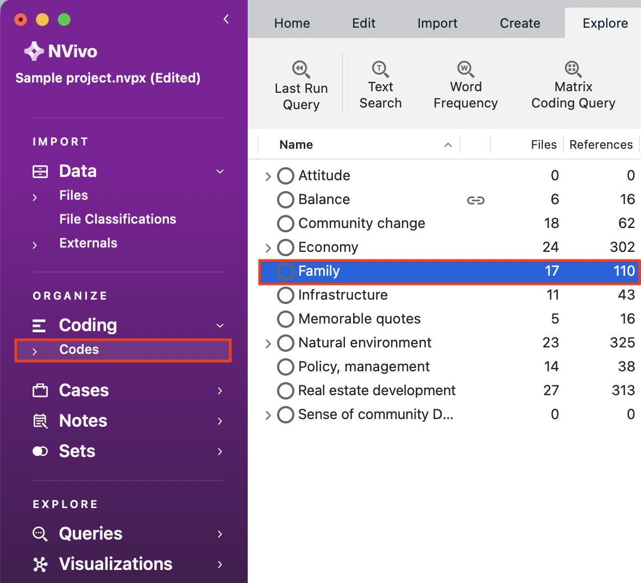Select the circle beside Memorable quotes
Viewport: 641px width, 583px height.
286,319
